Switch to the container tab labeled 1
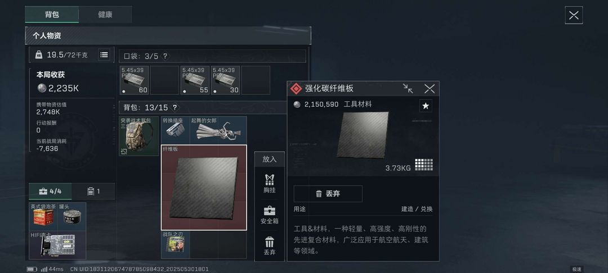608x273 pixels. pyautogui.click(x=93, y=191)
